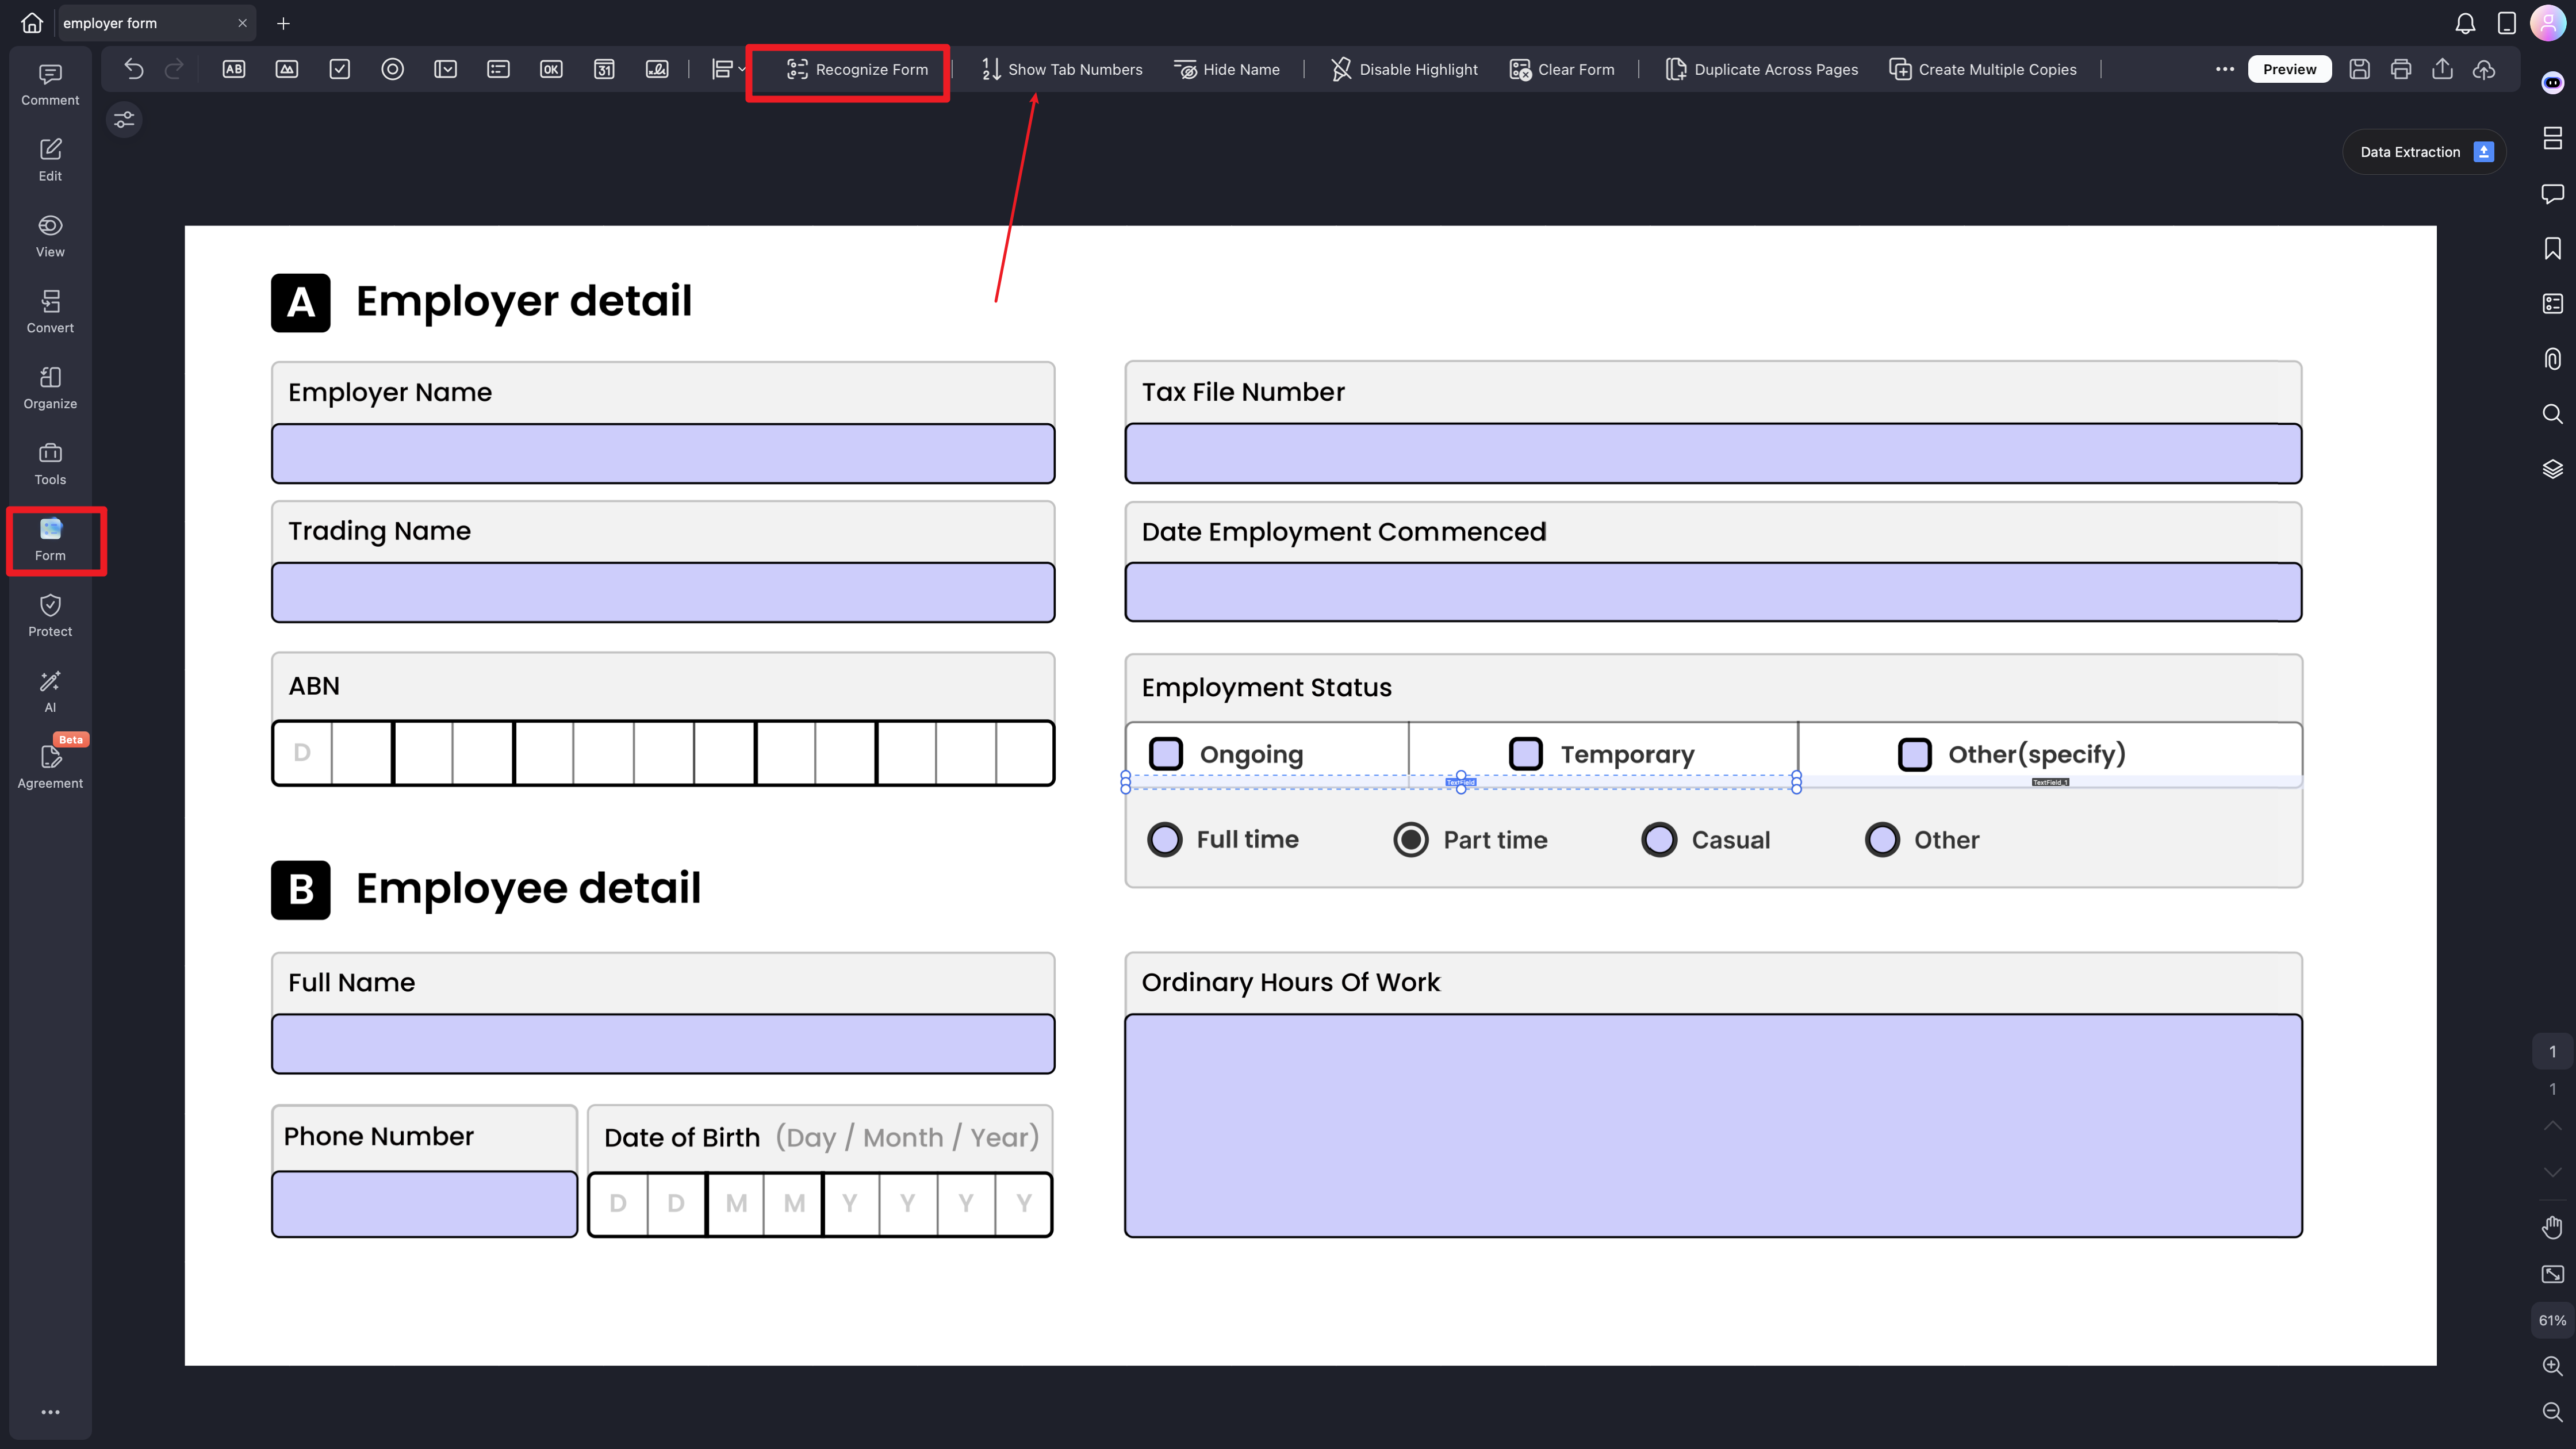
Task: Open the Tools panel
Action: [x=50, y=465]
